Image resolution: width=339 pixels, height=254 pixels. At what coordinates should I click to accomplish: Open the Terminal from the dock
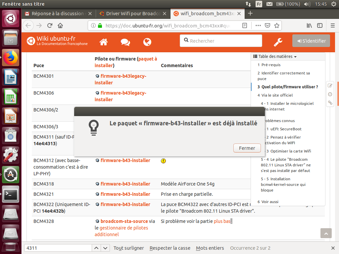pyautogui.click(x=11, y=194)
